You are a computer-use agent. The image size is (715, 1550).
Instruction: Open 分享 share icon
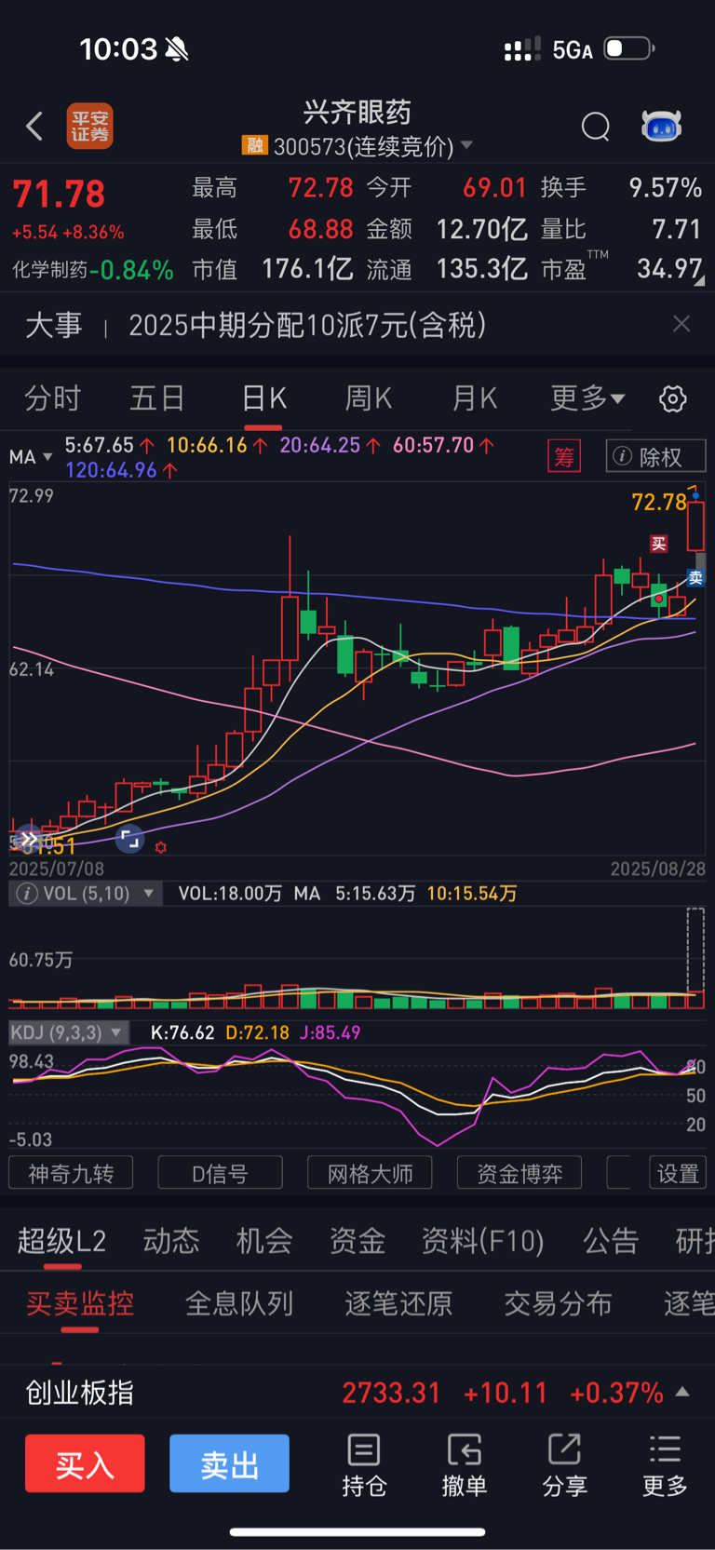click(x=565, y=1465)
